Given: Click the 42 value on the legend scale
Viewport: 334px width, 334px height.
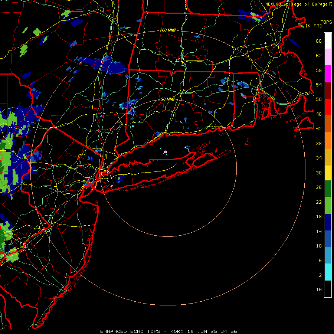Looking at the screenshot, I should coord(319,129).
